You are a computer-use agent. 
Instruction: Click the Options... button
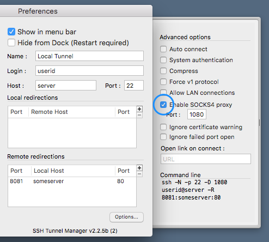coord(126,217)
